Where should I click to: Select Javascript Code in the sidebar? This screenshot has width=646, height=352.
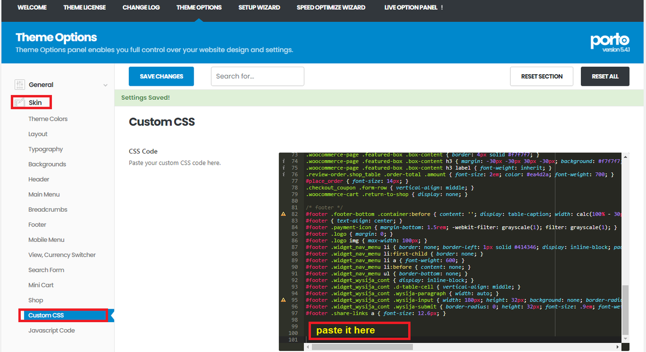(x=51, y=331)
